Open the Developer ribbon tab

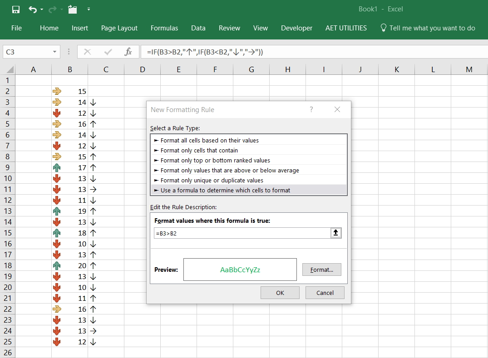point(296,28)
